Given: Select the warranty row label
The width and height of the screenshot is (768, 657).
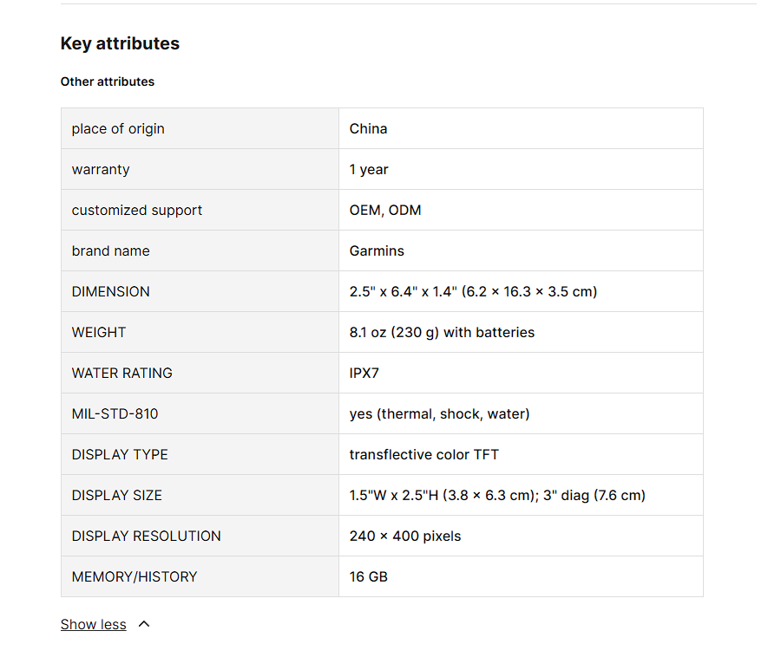Looking at the screenshot, I should click(101, 169).
